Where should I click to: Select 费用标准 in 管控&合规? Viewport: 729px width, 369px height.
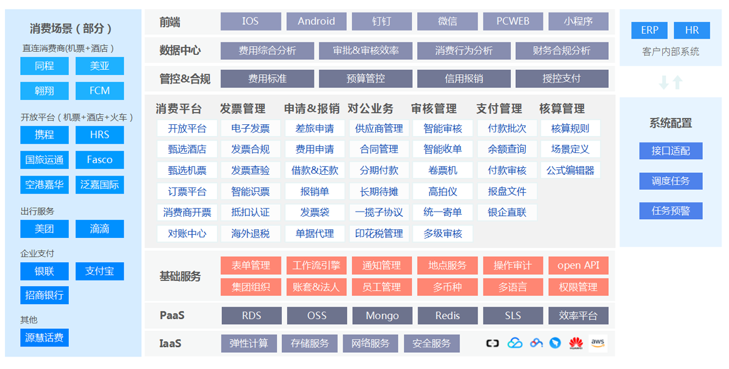click(268, 79)
